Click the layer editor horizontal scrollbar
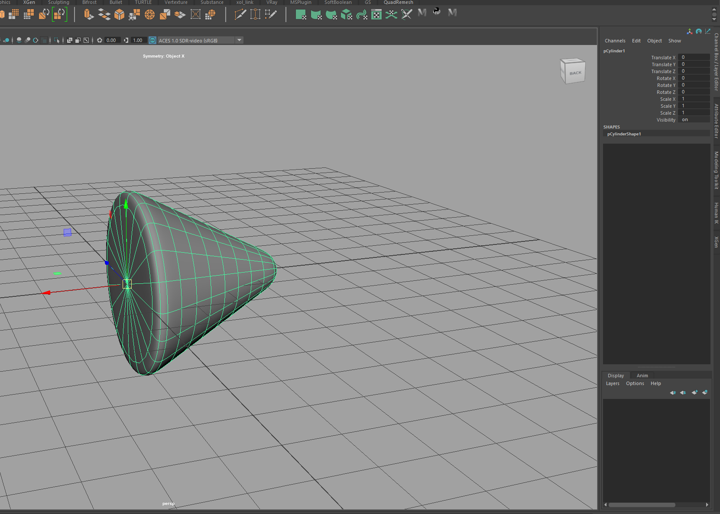 pos(642,504)
